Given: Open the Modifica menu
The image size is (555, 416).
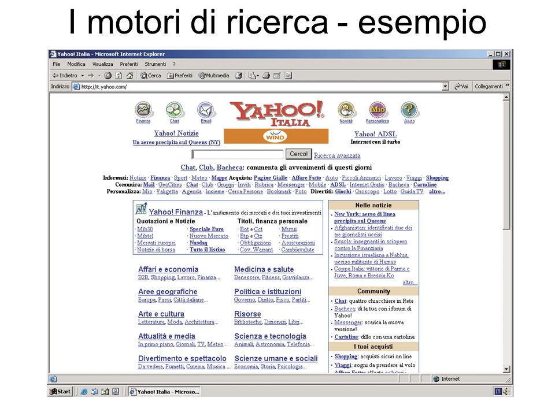Looking at the screenshot, I should coord(76,64).
